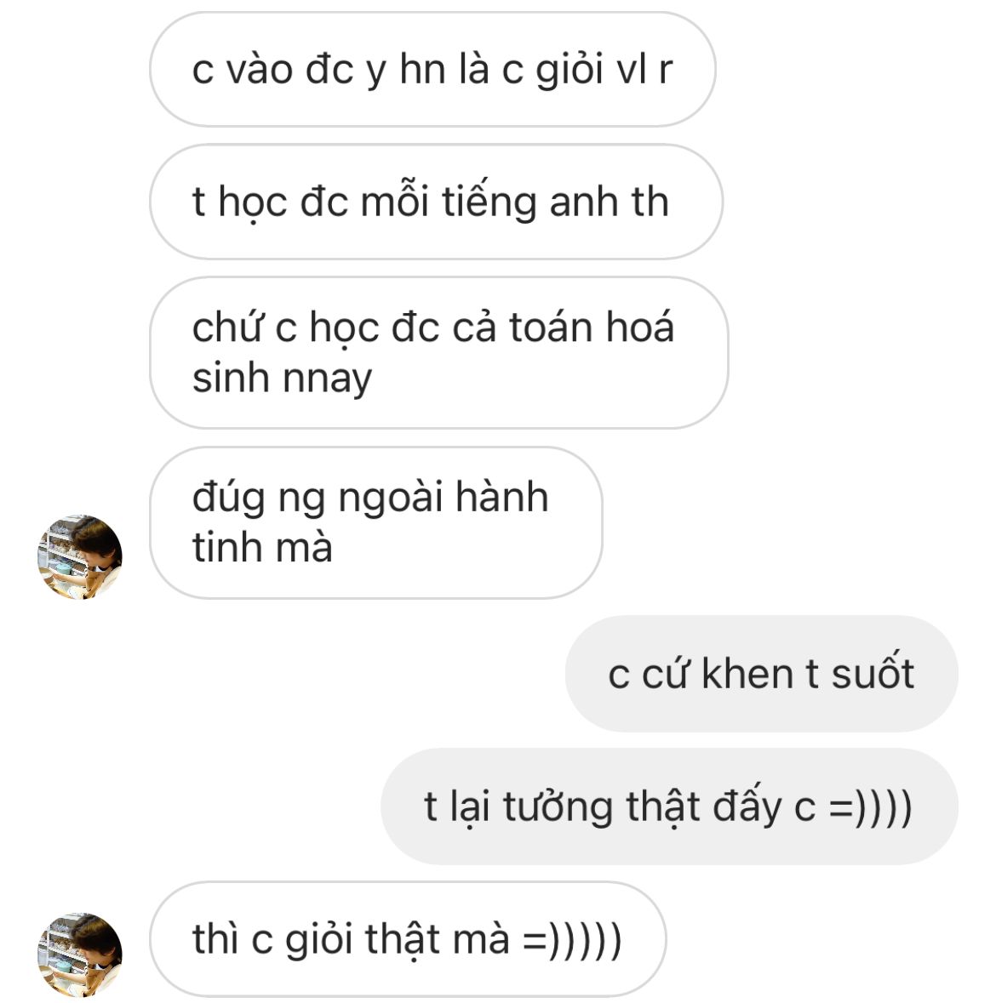
Task: Click the words 'giỏi thật' in the bottom message
Action: [363, 940]
